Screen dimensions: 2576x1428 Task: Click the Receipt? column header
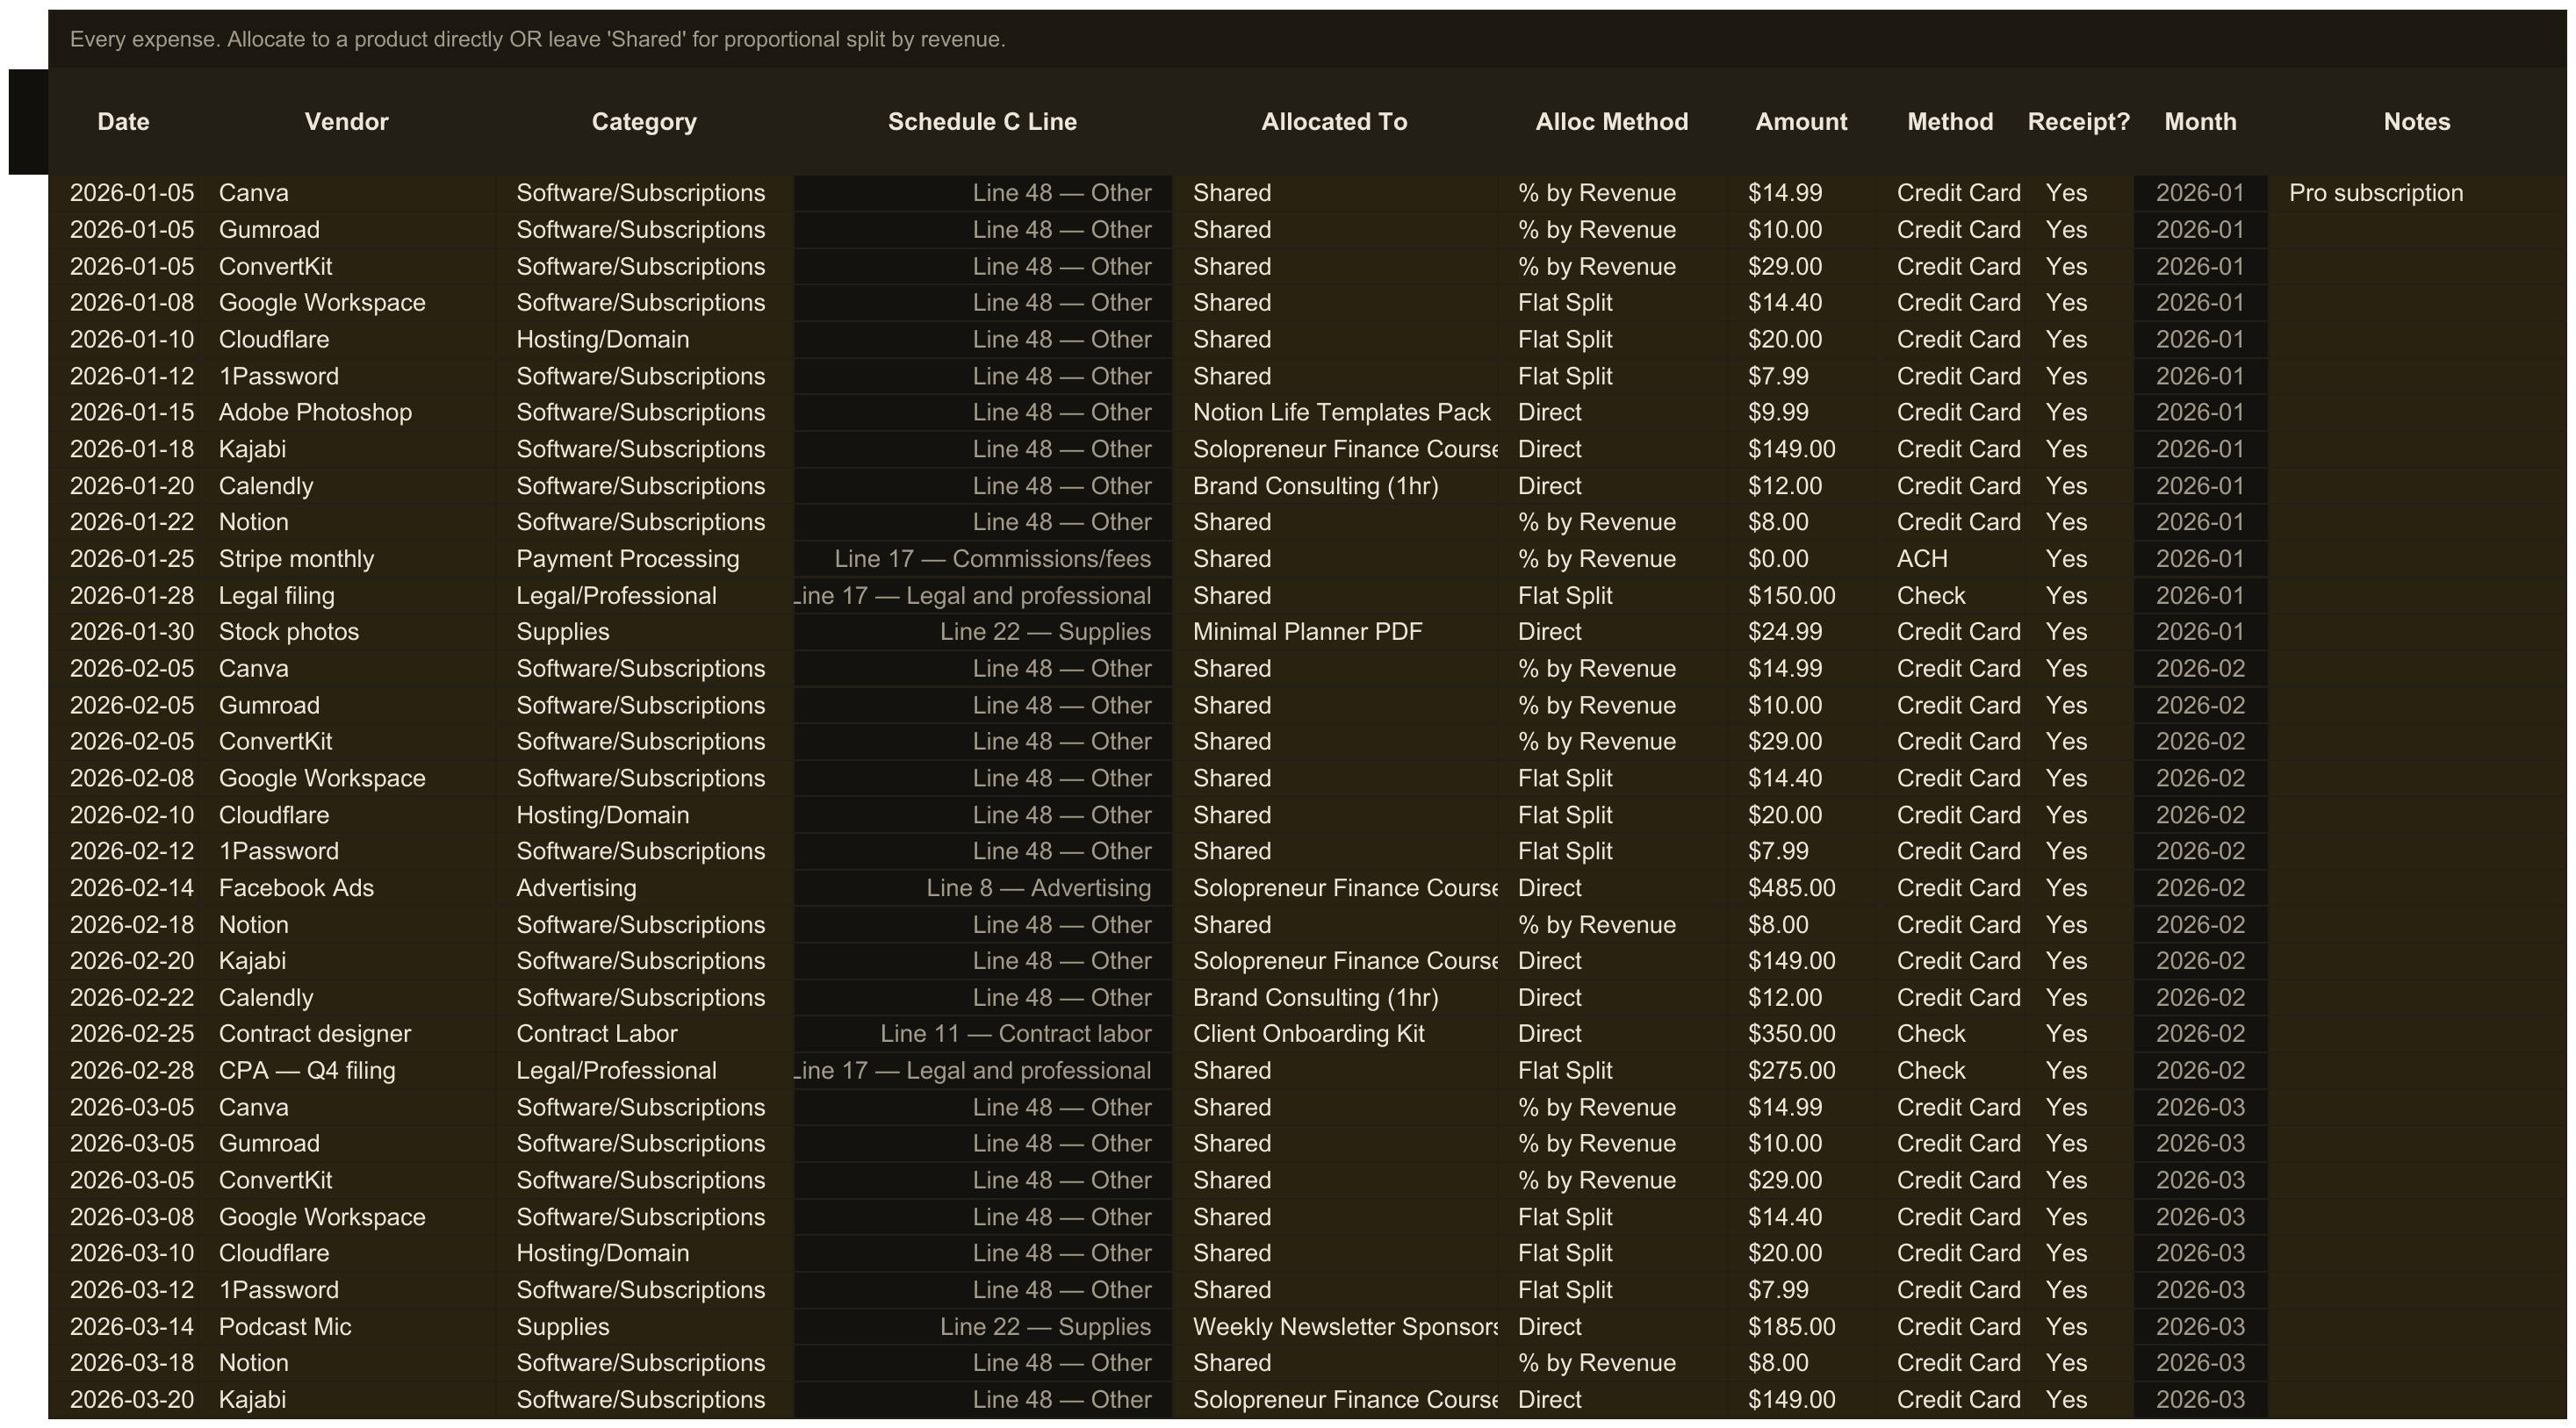pos(2079,122)
